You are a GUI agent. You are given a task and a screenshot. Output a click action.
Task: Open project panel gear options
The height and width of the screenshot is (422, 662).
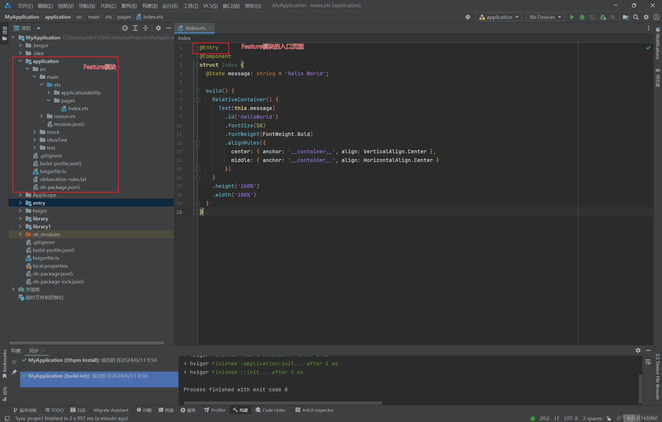pos(158,28)
